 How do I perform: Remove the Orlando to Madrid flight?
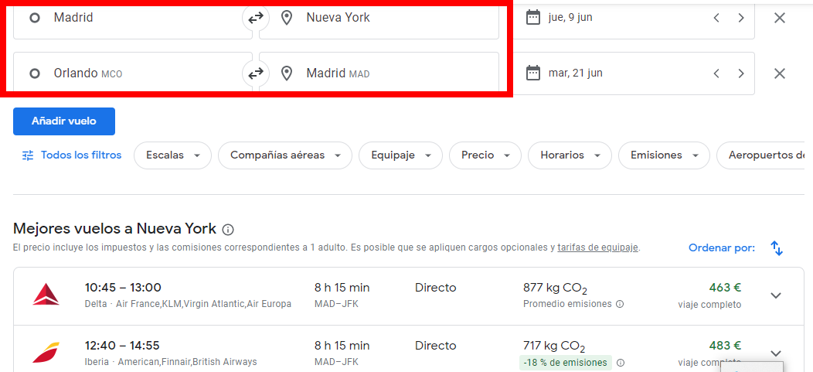(x=779, y=73)
